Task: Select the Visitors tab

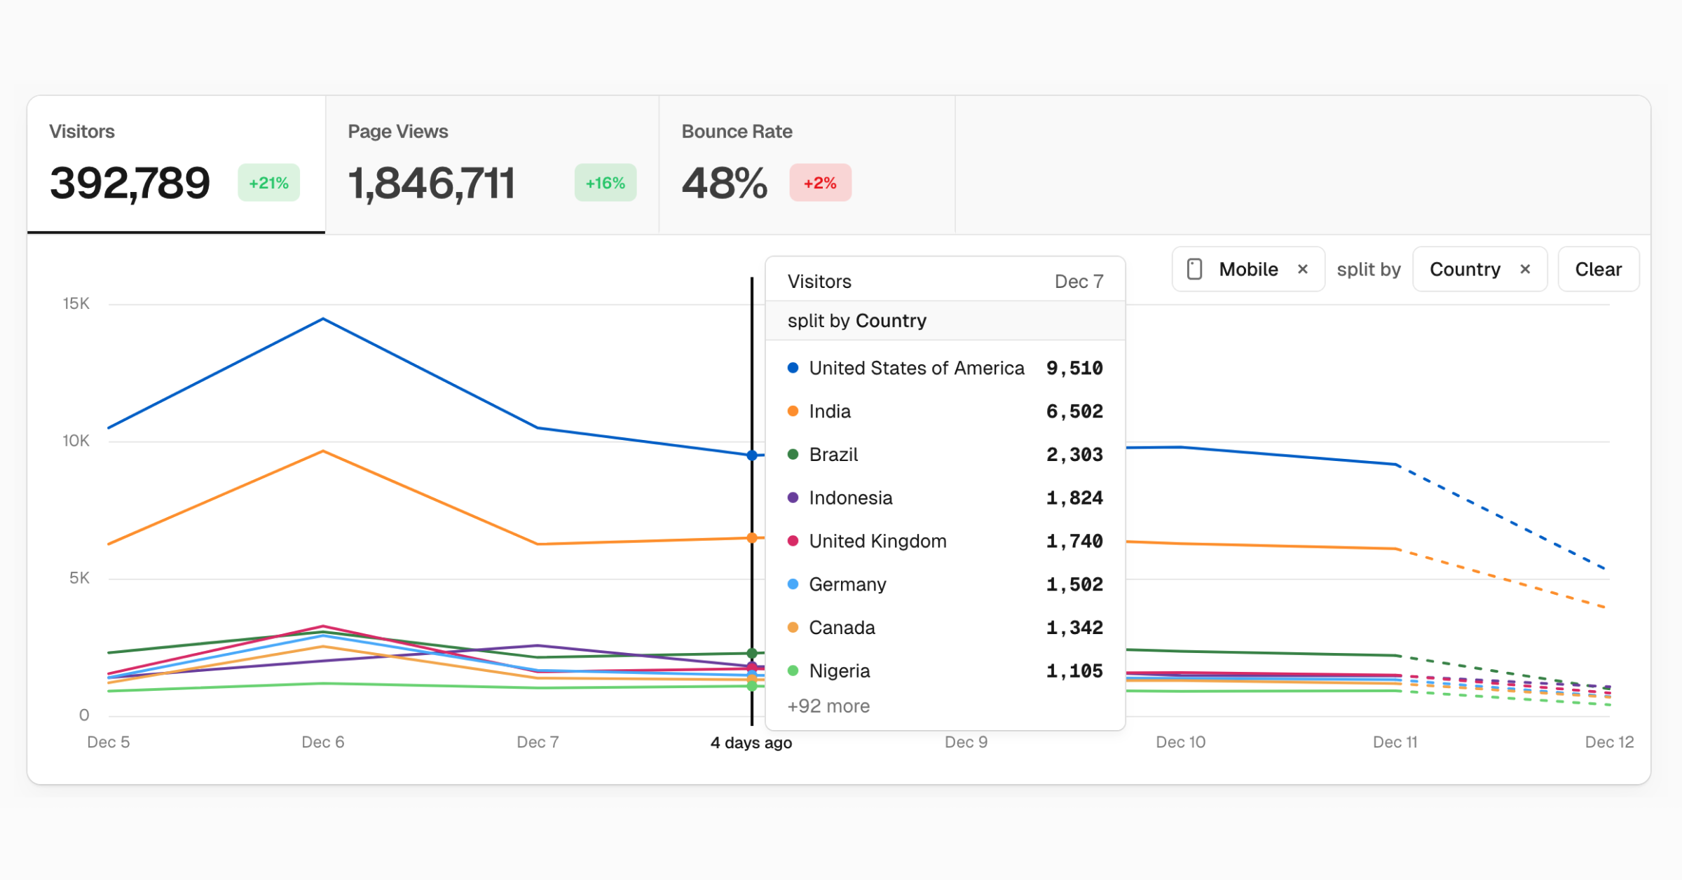Action: (x=175, y=165)
